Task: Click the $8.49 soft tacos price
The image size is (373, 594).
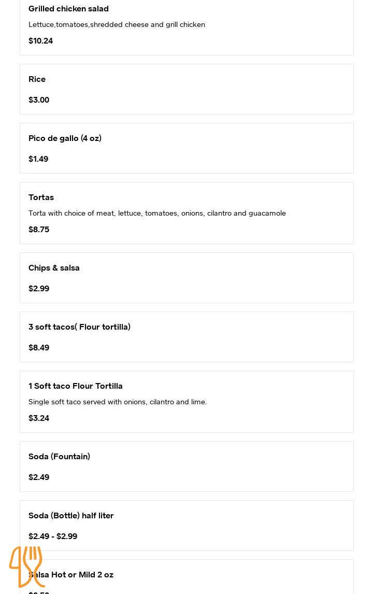Action: pyautogui.click(x=39, y=348)
